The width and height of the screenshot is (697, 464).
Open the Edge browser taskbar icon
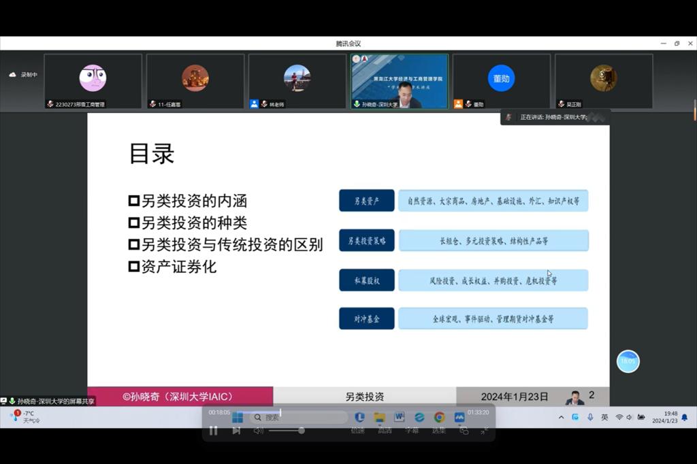pos(419,417)
